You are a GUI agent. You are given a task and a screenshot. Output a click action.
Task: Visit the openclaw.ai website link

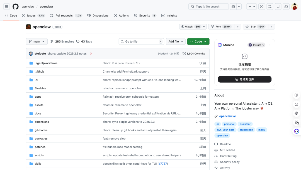click(x=227, y=116)
